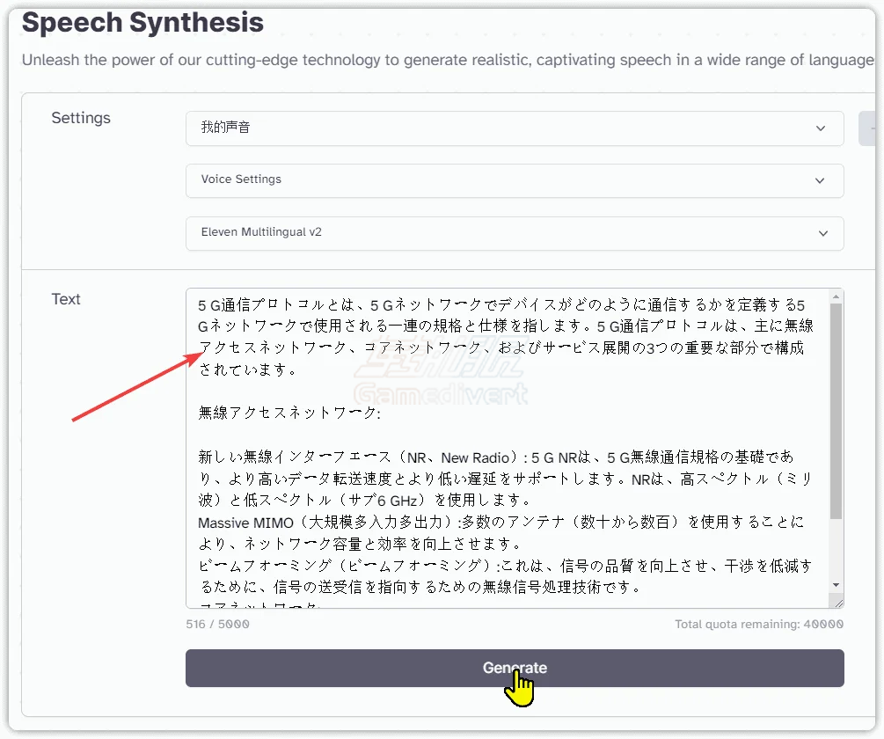Viewport: 884px width, 739px height.
Task: Click the 516 / 5000 character counter
Action: (x=217, y=624)
